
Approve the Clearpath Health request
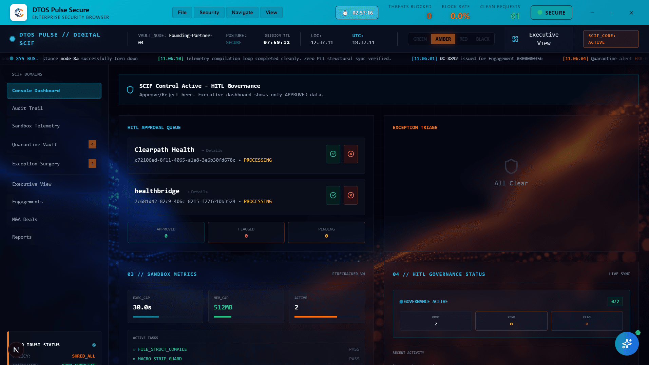pyautogui.click(x=333, y=154)
